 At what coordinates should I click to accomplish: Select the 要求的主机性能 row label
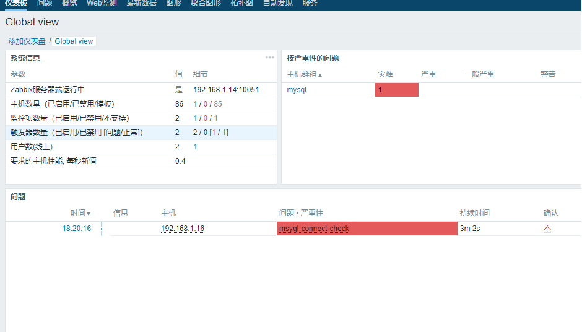tap(53, 161)
